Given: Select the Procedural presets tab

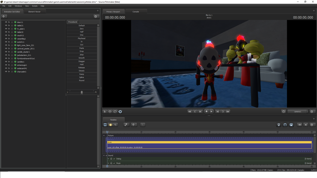Looking at the screenshot, I should [x=73, y=22].
